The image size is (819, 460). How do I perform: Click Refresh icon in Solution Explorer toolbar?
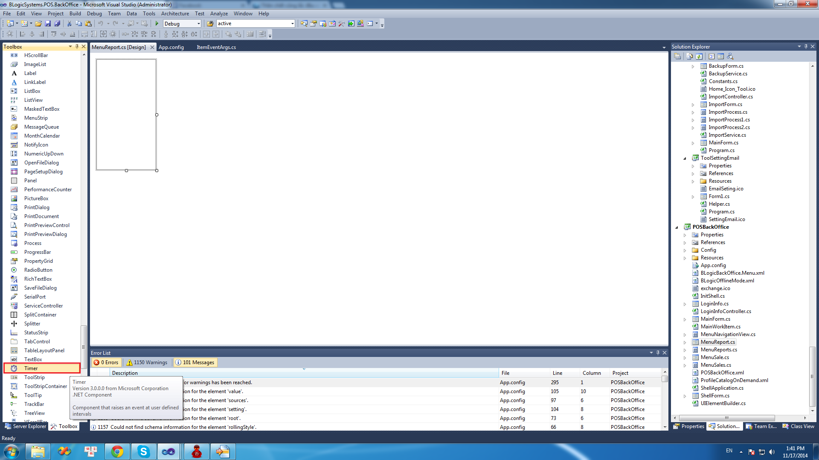[699, 56]
